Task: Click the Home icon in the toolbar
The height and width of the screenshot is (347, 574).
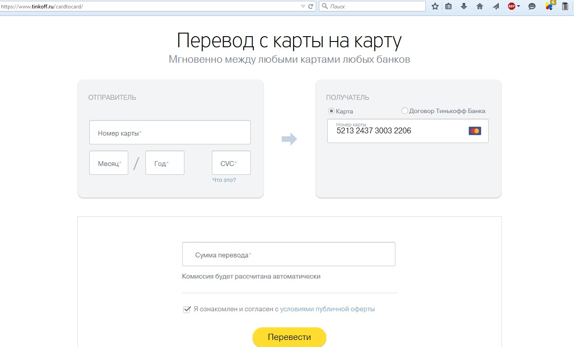Action: coord(479,6)
